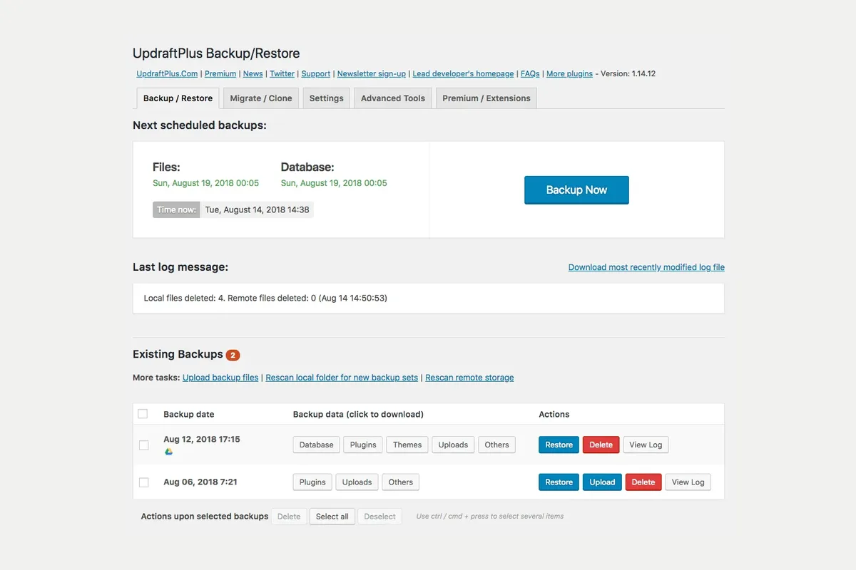Viewport: 856px width, 570px height.
Task: Click 'Backup data (click to download)' column header
Action: pos(358,414)
